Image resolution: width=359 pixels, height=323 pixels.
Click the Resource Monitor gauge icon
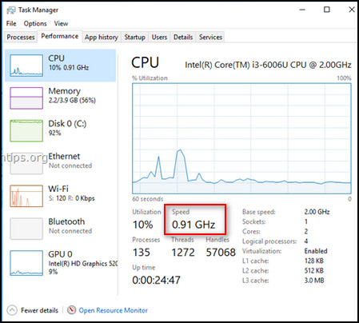pyautogui.click(x=71, y=310)
